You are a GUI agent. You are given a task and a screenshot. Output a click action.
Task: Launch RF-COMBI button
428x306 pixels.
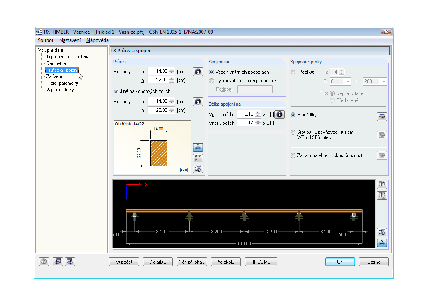tap(261, 262)
